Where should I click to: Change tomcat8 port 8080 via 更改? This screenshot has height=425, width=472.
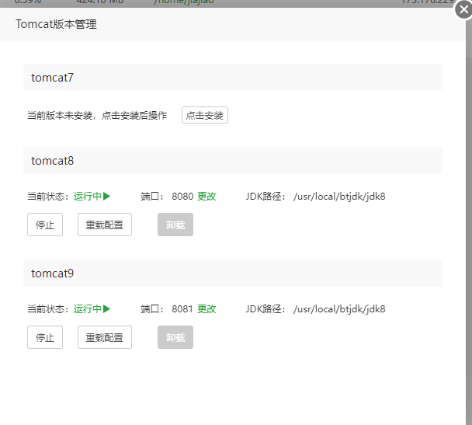click(206, 197)
